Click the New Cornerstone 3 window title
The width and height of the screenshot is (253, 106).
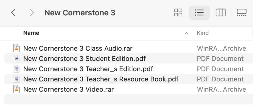coord(80,13)
